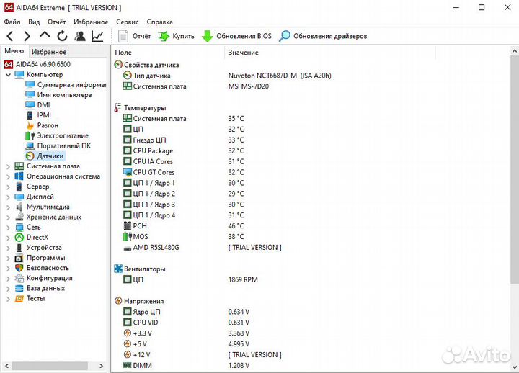519x373 pixels.
Task: Expand the Операционная система tree node
Action: (x=8, y=176)
